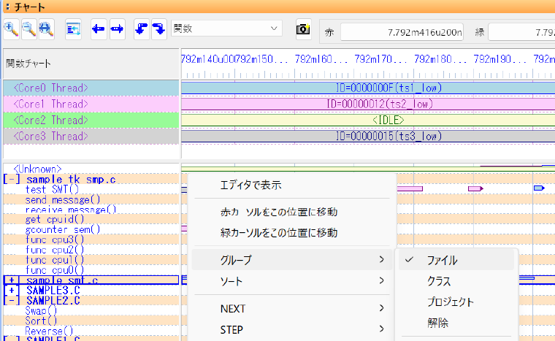Expand the sample_smt.c tree node
This screenshot has height=341, width=555.
(12, 280)
